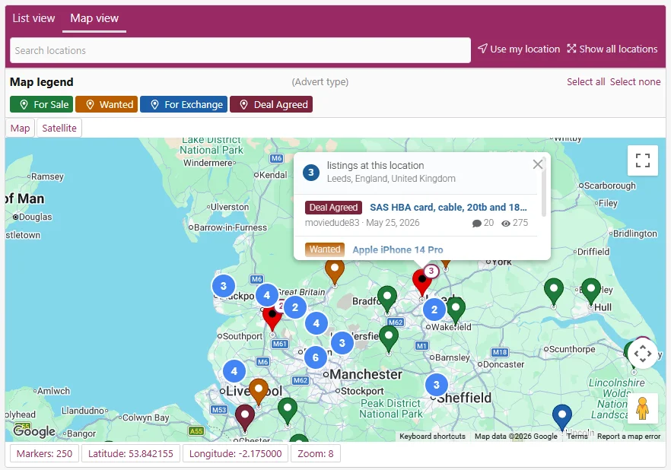Toggle fullscreen map view
The image size is (671, 470).
(642, 160)
